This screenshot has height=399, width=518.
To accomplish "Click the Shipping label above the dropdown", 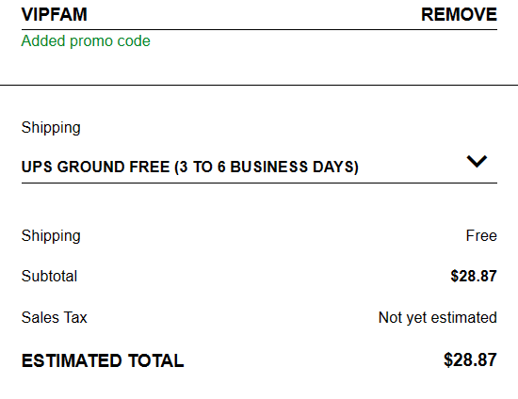I will pos(51,128).
